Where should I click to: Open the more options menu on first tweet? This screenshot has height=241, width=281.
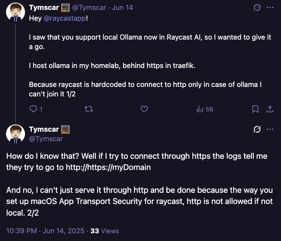coord(270,8)
